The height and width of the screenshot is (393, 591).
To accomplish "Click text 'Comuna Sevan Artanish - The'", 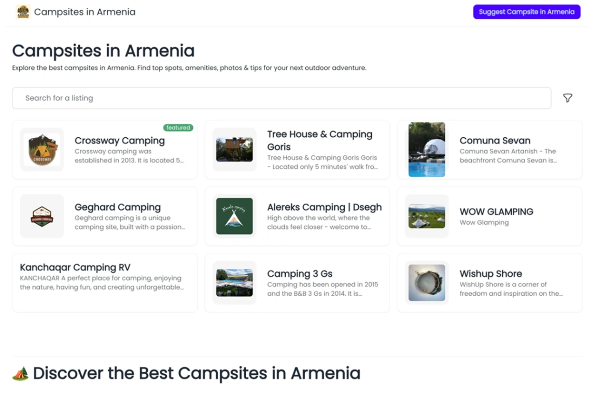I will (x=508, y=151).
